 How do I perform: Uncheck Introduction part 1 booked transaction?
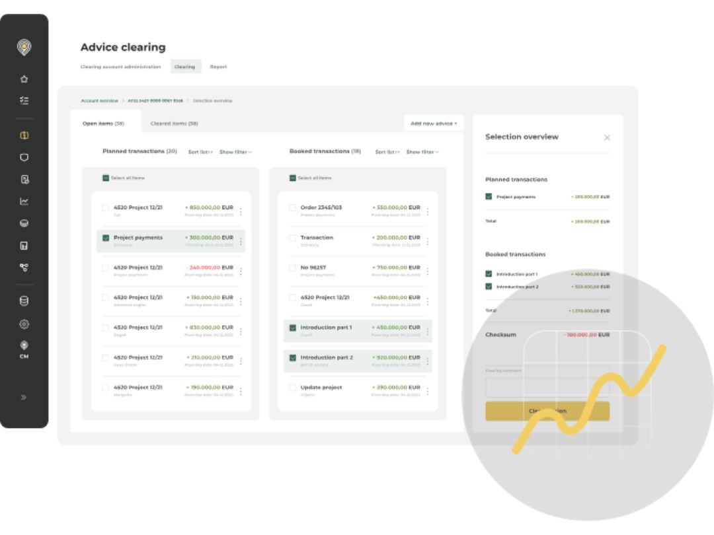(292, 328)
